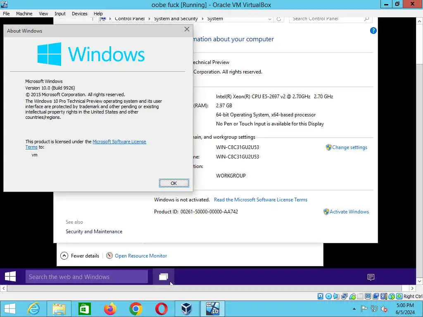This screenshot has height=317, width=423.
Task: Launch Google Chrome from host taskbar
Action: 135,309
